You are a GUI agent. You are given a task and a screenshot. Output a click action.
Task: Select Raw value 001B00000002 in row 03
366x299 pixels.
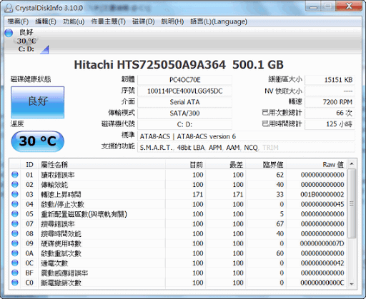pos(322,194)
